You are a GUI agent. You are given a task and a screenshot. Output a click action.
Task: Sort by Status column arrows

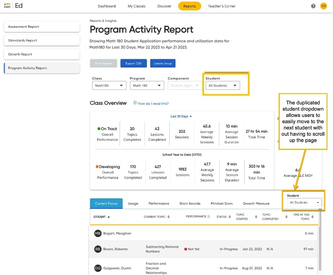pyautogui.click(x=229, y=217)
